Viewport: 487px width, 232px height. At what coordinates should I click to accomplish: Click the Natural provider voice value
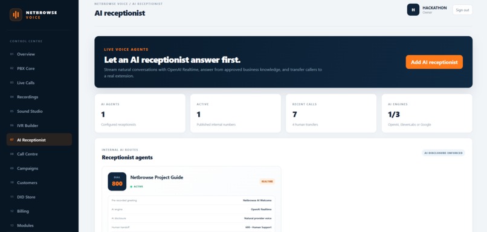(x=258, y=218)
